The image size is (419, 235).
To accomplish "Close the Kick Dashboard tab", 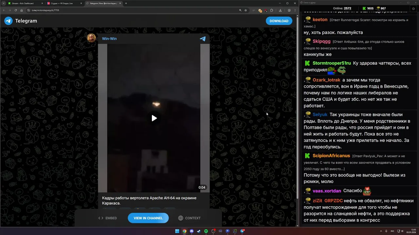I will 42,3.
